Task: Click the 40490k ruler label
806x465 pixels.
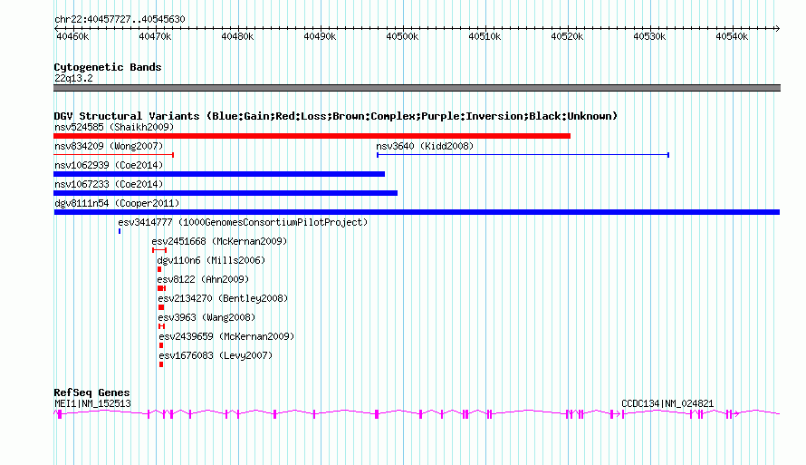Action: click(x=320, y=36)
